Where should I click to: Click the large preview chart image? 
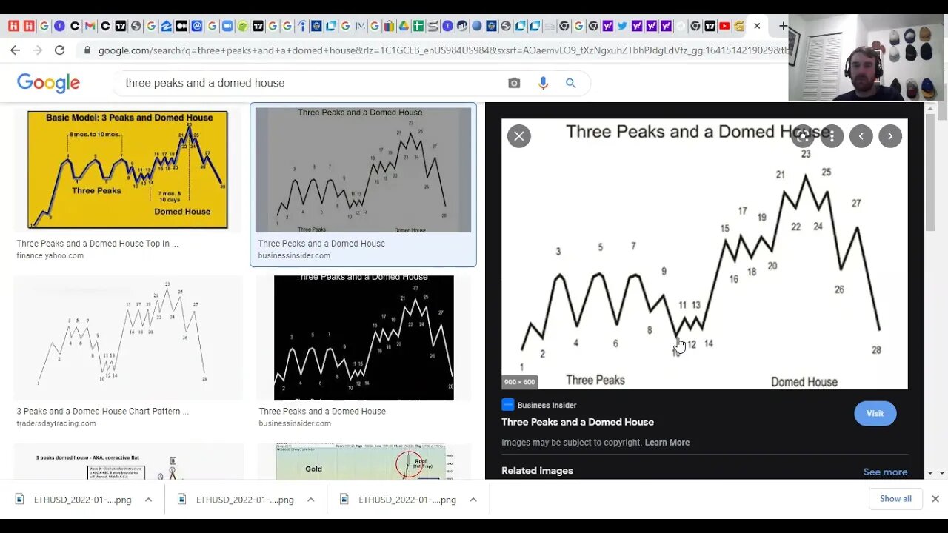[x=704, y=254]
